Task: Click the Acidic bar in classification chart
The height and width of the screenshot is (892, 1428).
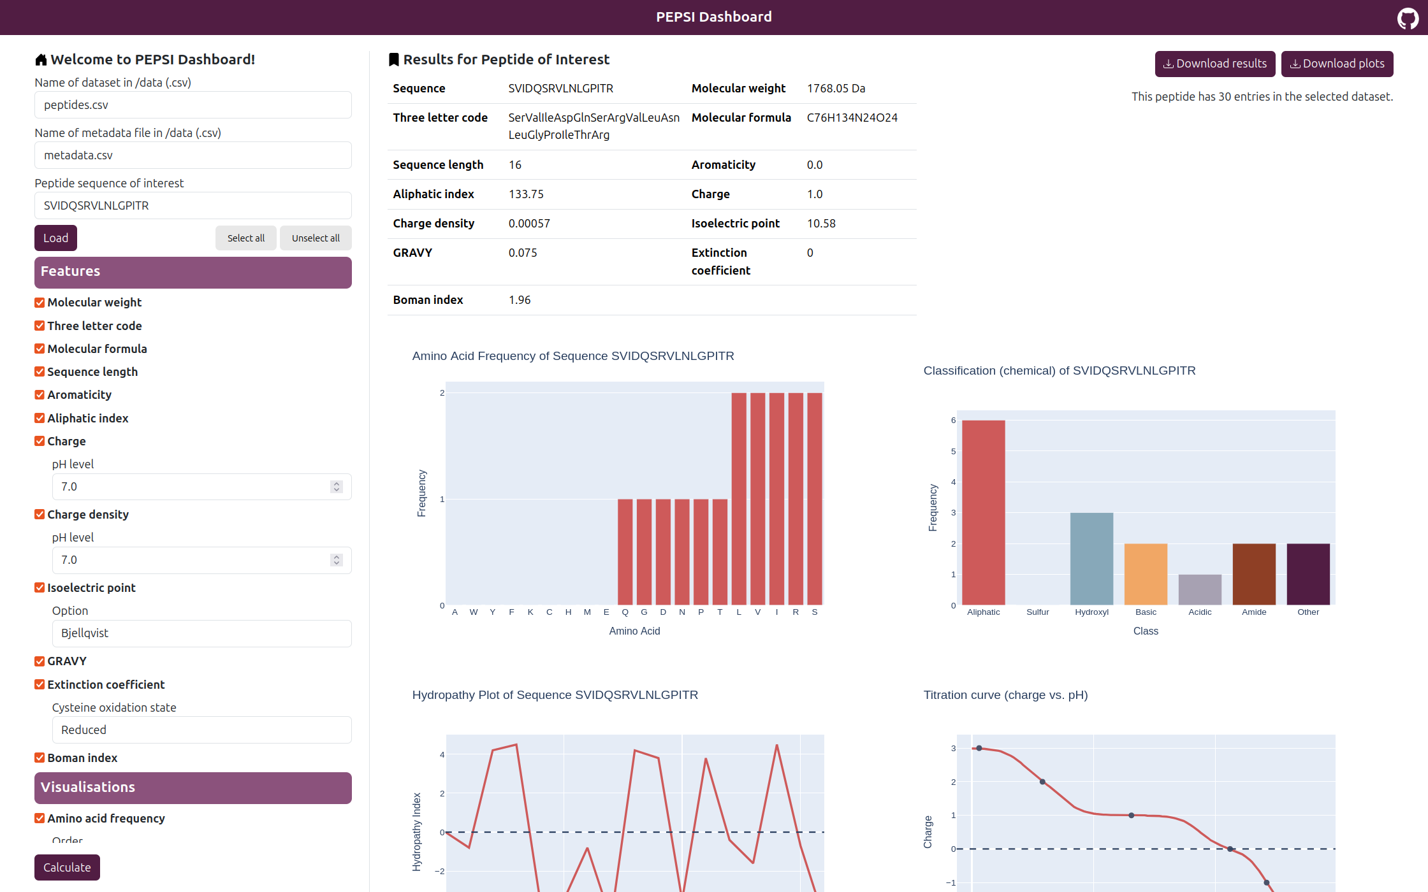Action: click(1200, 590)
